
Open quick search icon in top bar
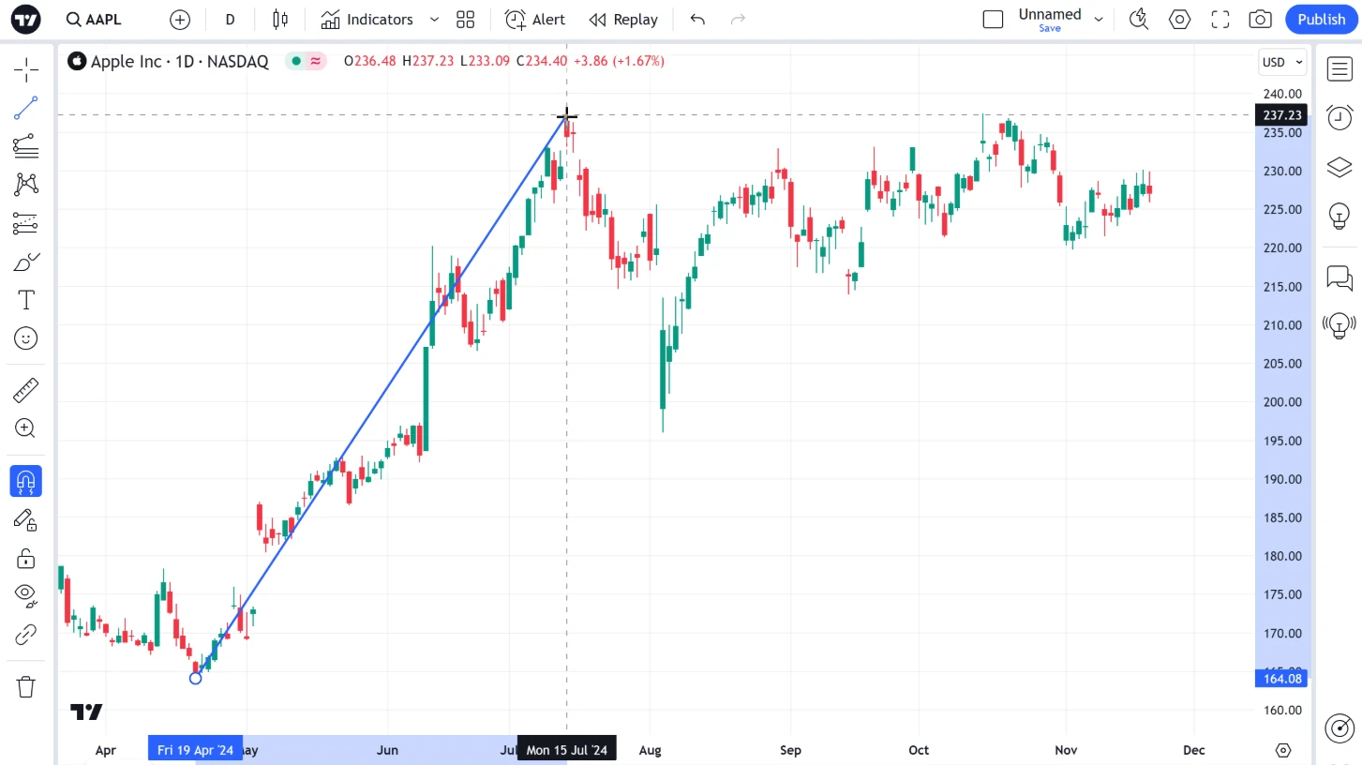tap(1139, 20)
